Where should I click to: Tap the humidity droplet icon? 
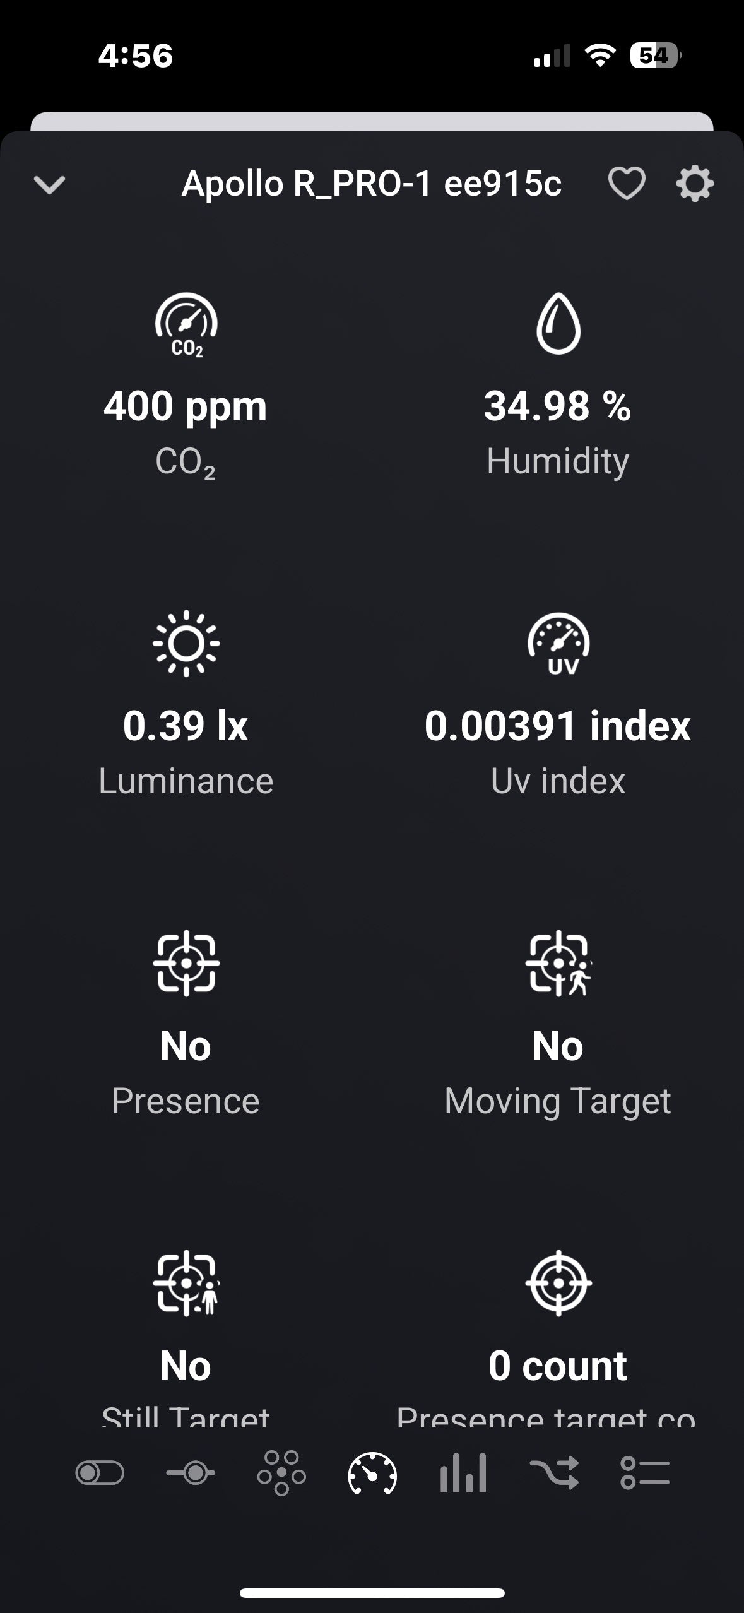pyautogui.click(x=558, y=323)
